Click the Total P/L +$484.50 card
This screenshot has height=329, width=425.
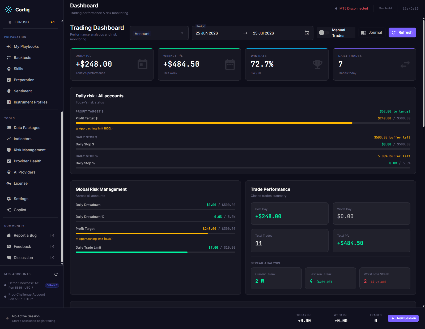[372, 241]
